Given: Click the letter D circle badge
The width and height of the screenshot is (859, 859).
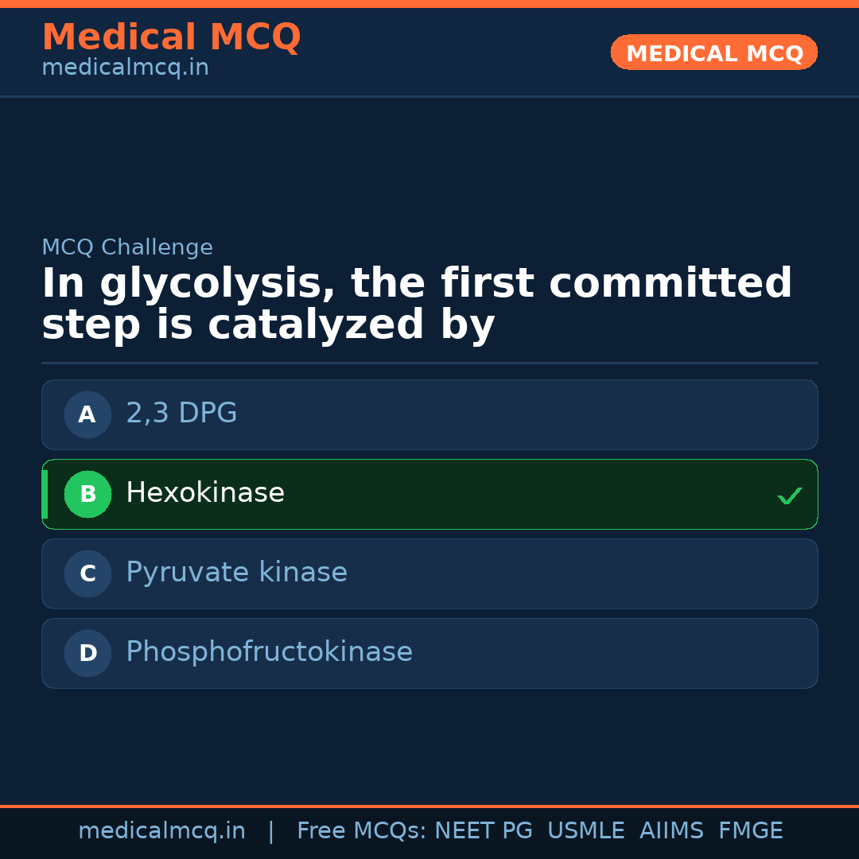Looking at the screenshot, I should (87, 653).
